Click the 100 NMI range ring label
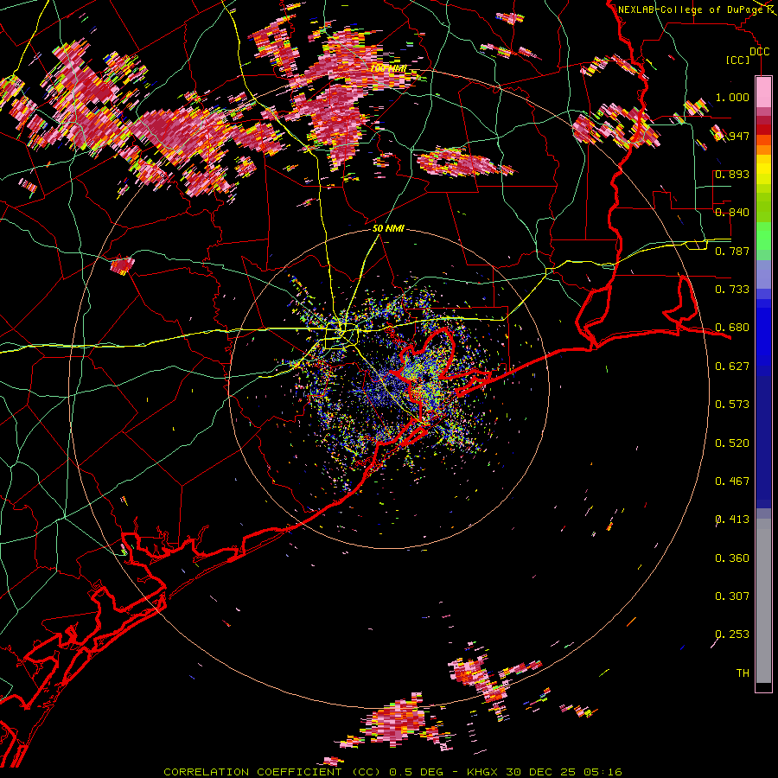Viewport: 778px width, 778px height. point(388,68)
